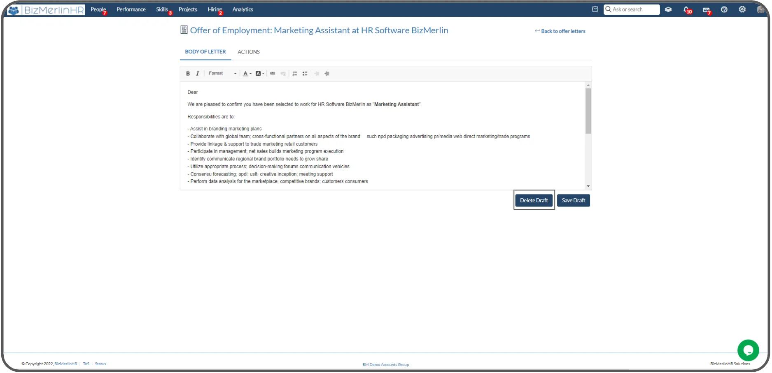Click the insert link icon

click(273, 74)
